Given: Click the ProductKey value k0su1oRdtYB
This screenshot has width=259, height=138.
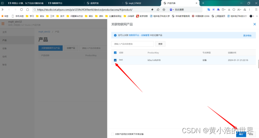Looking at the screenshot, I should click(x=154, y=60).
